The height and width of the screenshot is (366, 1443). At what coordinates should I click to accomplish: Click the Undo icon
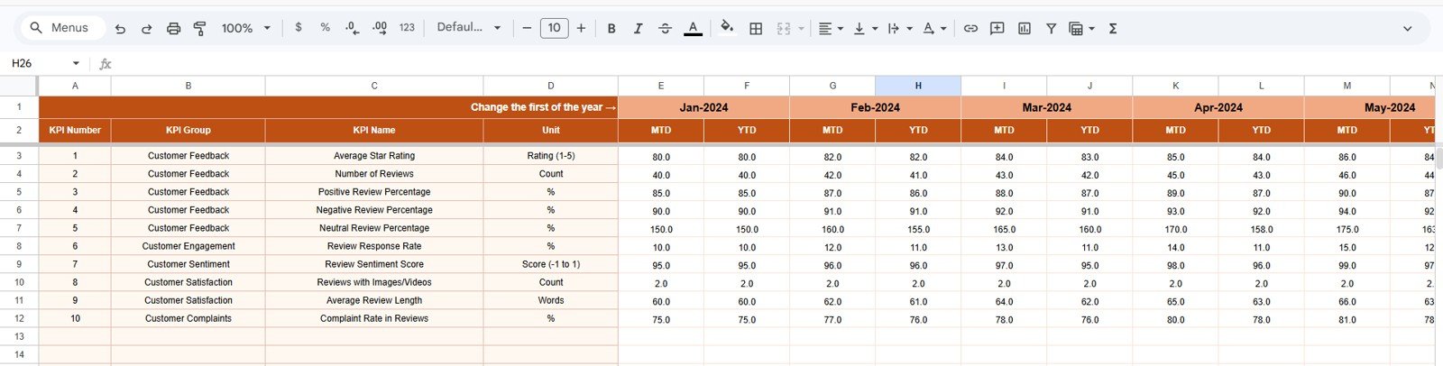pyautogui.click(x=120, y=29)
